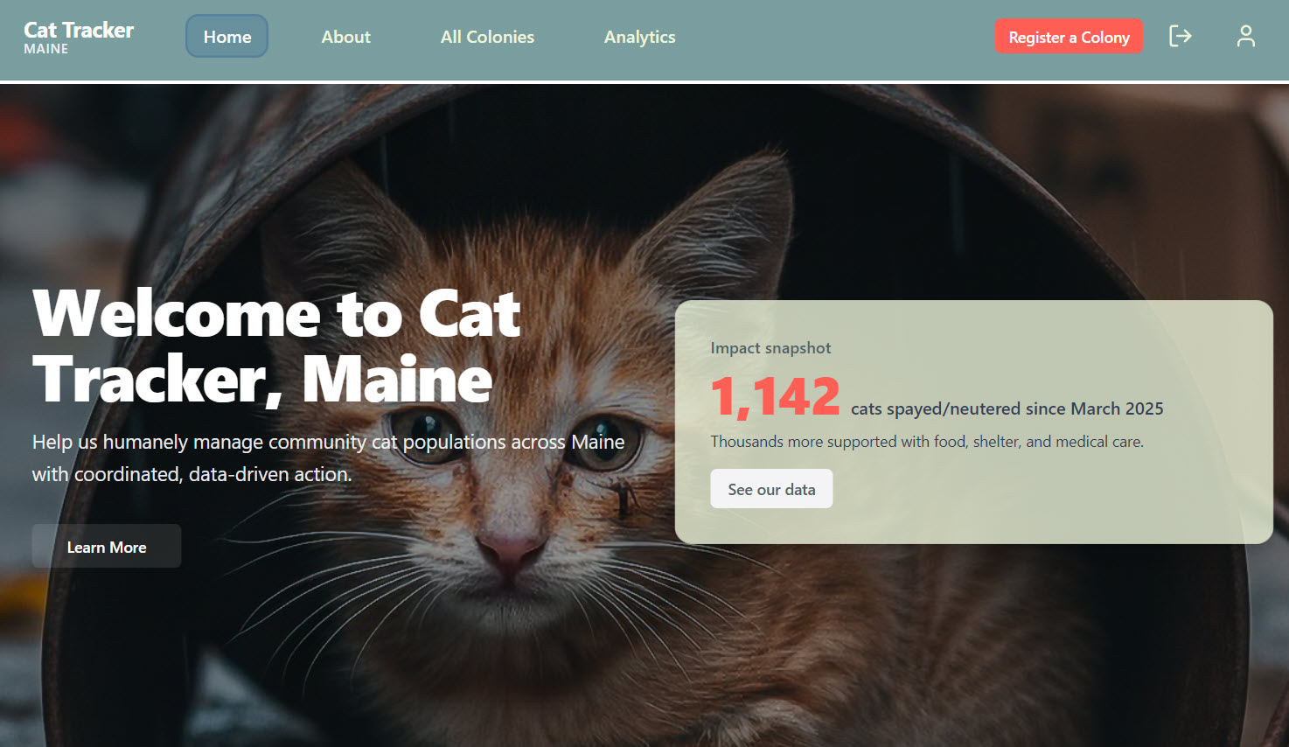Navigate to All Colonies

click(x=487, y=37)
